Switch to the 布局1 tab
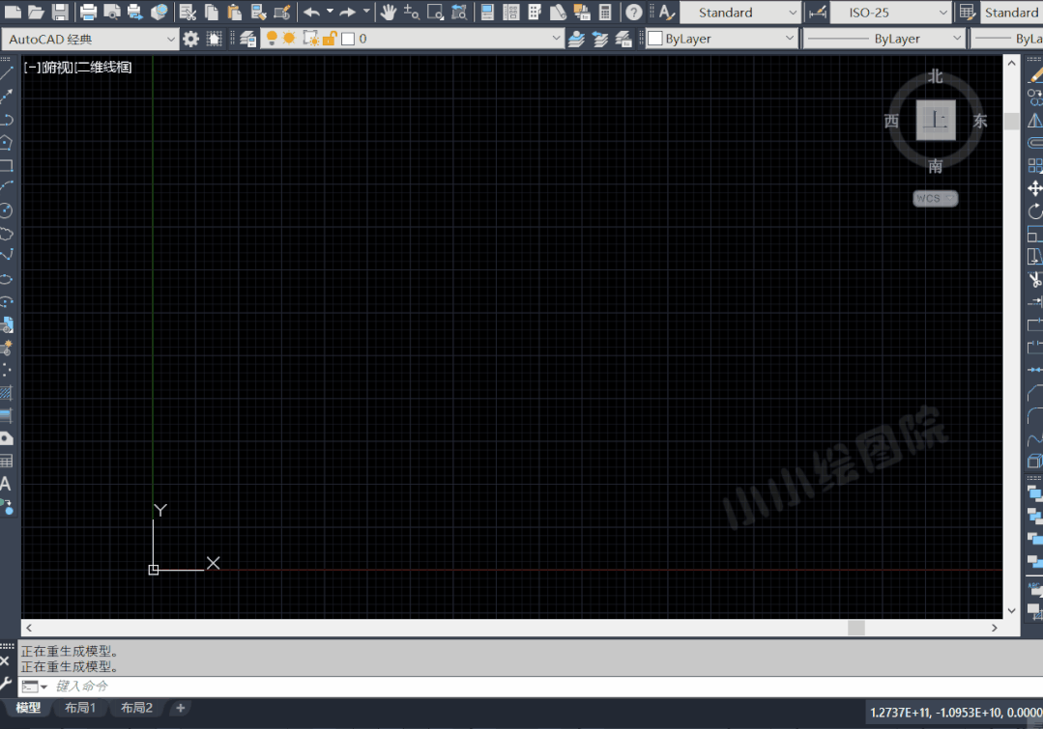Image resolution: width=1043 pixels, height=729 pixels. [x=80, y=708]
